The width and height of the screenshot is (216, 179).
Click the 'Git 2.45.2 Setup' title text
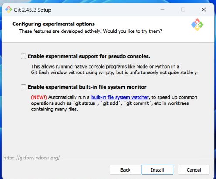[x=32, y=10]
